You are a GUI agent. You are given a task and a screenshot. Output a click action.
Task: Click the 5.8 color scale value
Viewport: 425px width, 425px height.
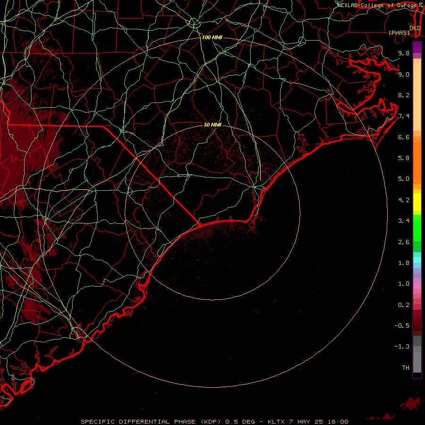click(x=404, y=158)
